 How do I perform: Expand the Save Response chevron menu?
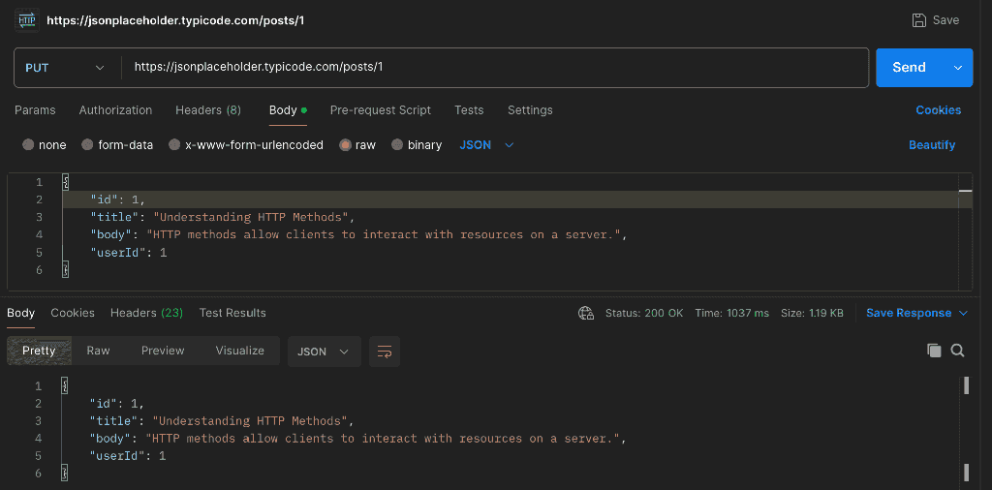click(964, 313)
